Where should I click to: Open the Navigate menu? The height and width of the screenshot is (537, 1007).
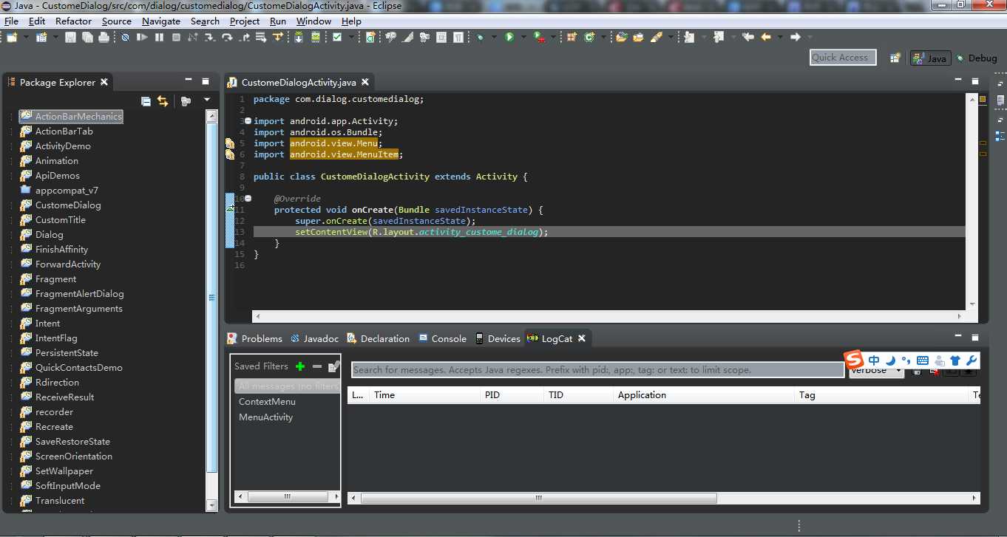point(161,21)
